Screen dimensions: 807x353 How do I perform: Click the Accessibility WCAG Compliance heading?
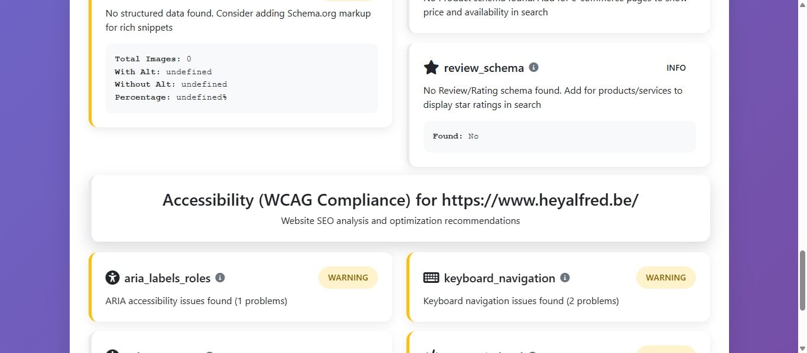[400, 200]
